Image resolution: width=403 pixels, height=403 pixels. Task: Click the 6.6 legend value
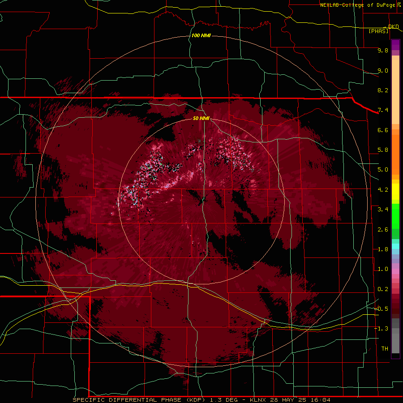click(x=383, y=130)
